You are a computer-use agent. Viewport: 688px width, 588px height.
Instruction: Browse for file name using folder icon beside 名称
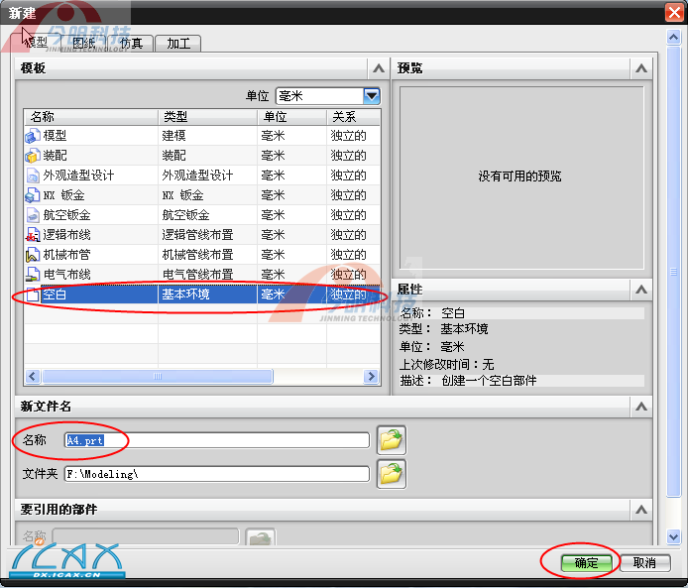392,440
